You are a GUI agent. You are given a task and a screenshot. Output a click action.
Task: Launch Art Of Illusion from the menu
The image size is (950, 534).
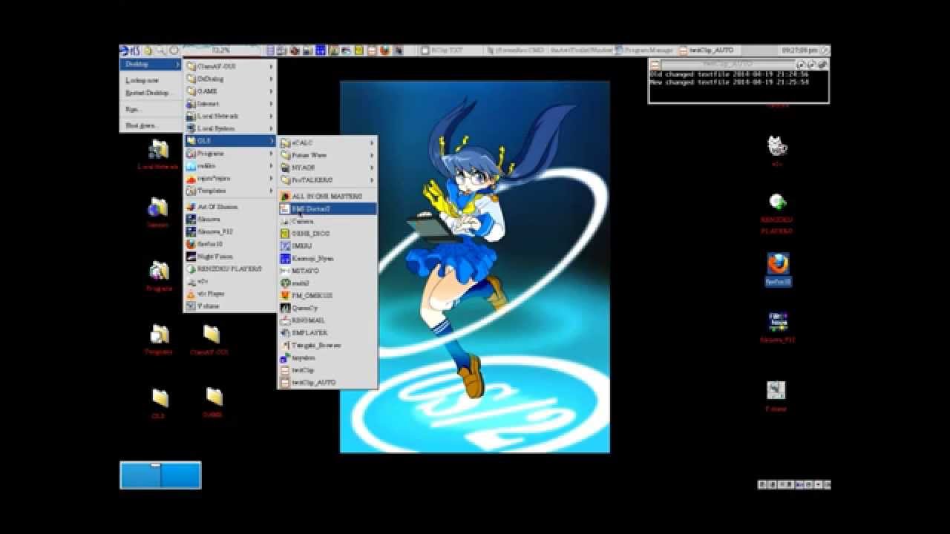click(230, 207)
